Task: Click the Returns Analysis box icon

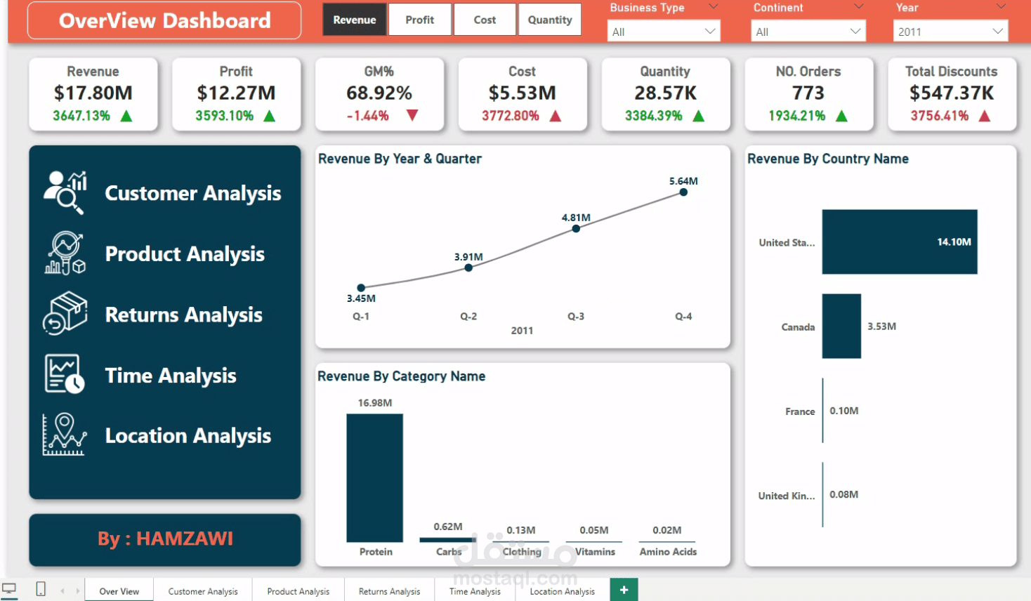Action: coord(65,313)
